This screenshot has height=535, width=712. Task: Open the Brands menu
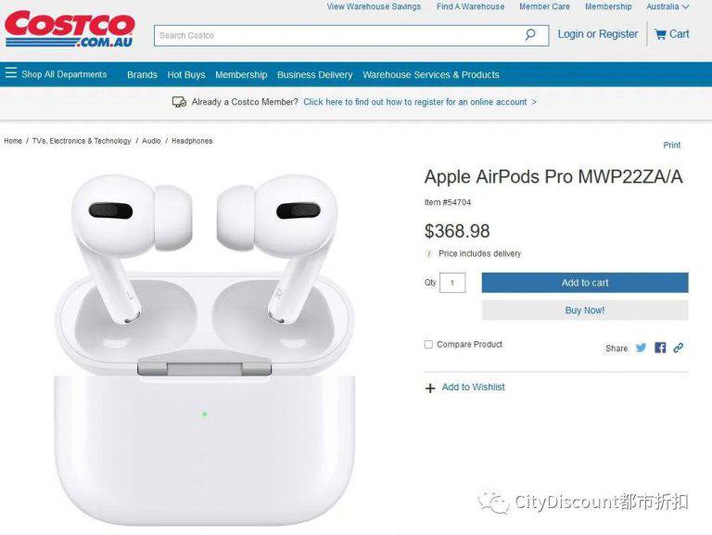point(142,74)
